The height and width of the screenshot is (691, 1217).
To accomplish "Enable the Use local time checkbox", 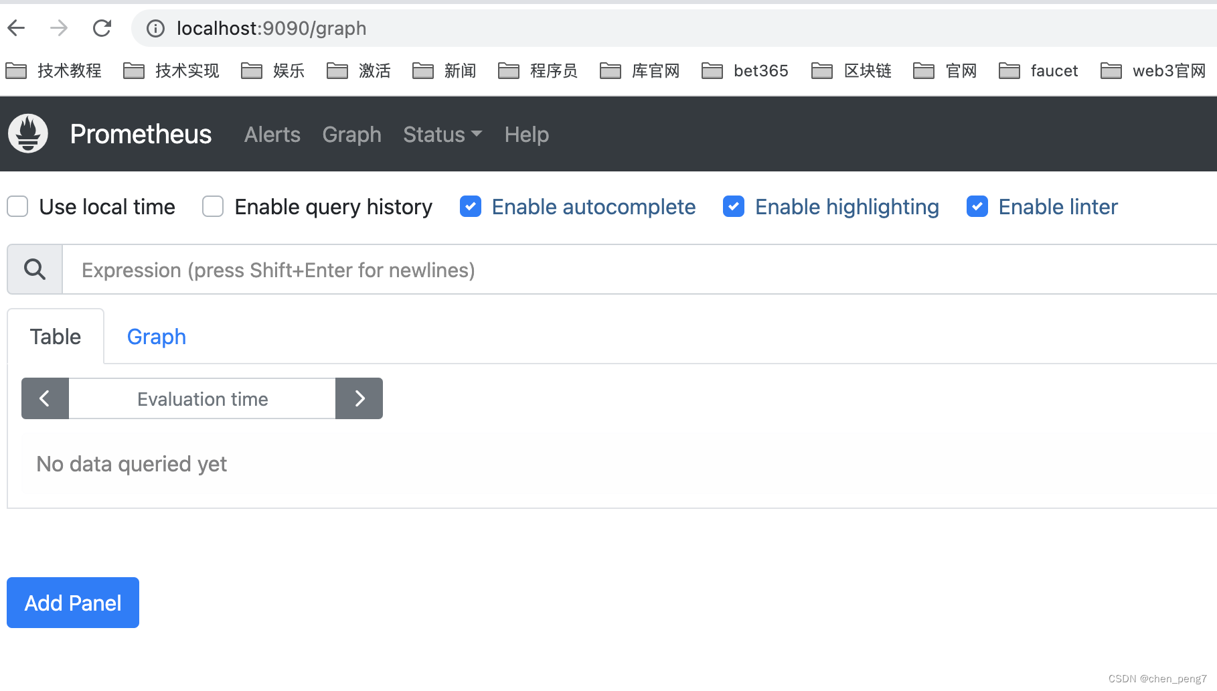I will click(x=17, y=206).
